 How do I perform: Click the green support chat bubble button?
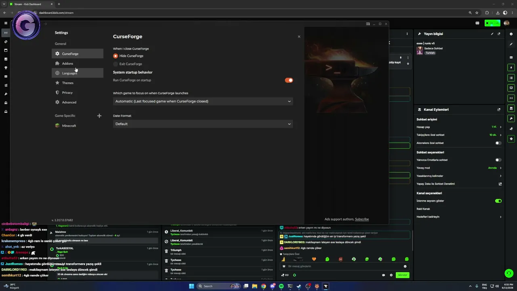coord(509,274)
